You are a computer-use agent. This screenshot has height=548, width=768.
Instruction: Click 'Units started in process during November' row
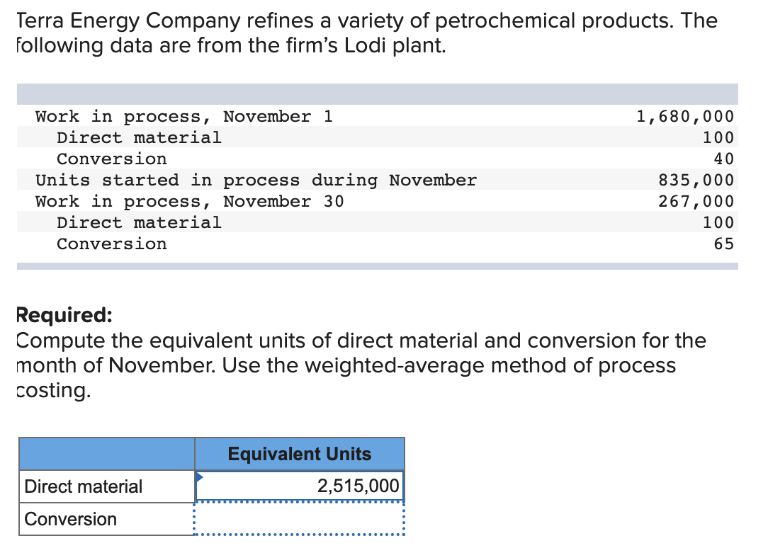coord(377,180)
